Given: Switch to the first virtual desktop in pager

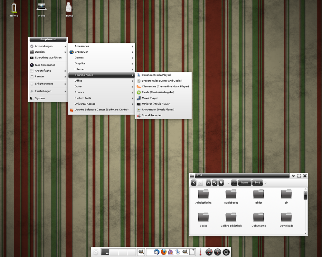Looking at the screenshot, I should coord(105,252).
